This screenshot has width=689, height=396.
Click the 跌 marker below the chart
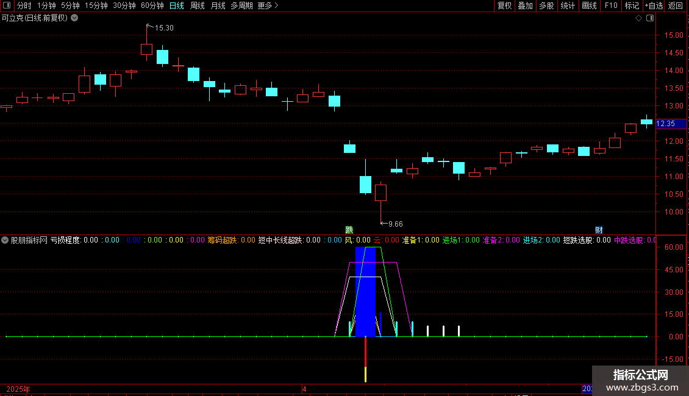point(349,230)
